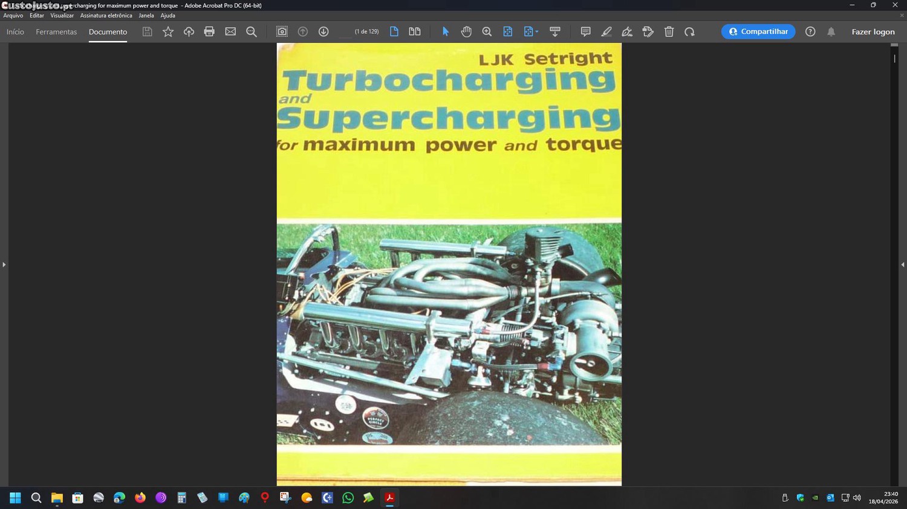Add a comment note icon
Viewport: 907px width, 509px height.
pyautogui.click(x=585, y=31)
